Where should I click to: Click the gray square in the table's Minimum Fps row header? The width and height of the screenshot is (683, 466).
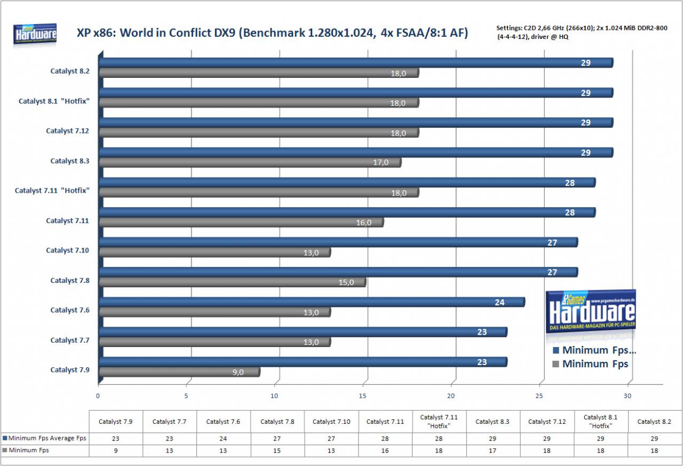[5, 451]
